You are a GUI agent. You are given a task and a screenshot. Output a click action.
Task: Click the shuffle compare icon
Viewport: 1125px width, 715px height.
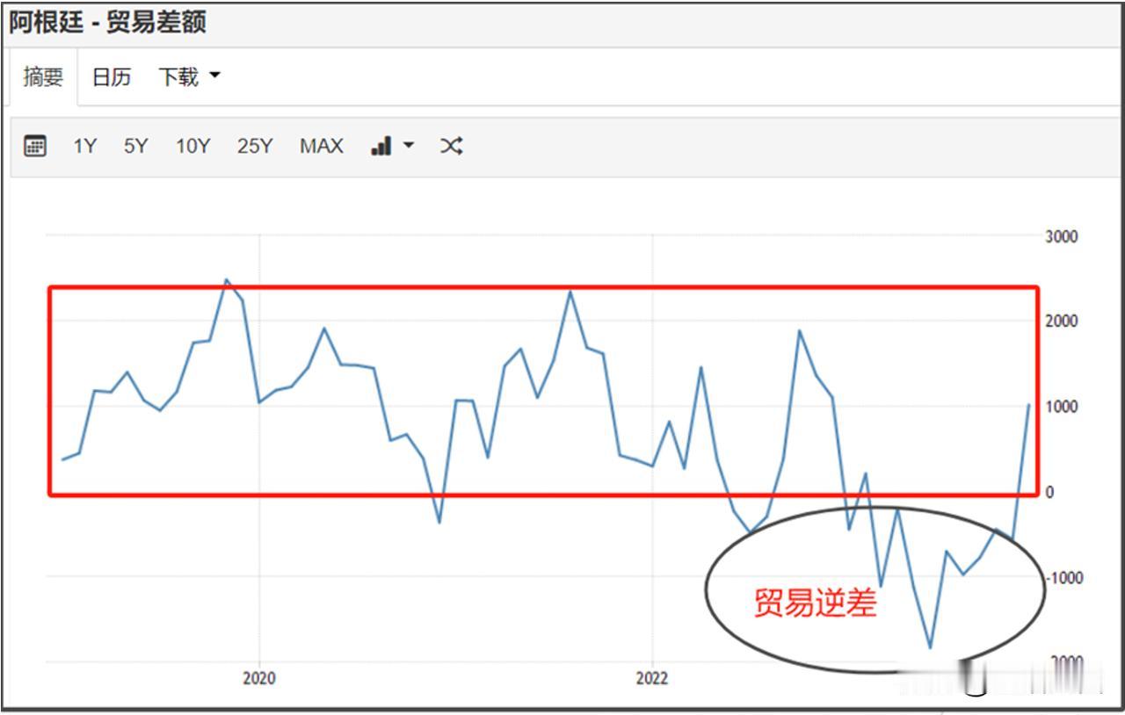pyautogui.click(x=451, y=146)
